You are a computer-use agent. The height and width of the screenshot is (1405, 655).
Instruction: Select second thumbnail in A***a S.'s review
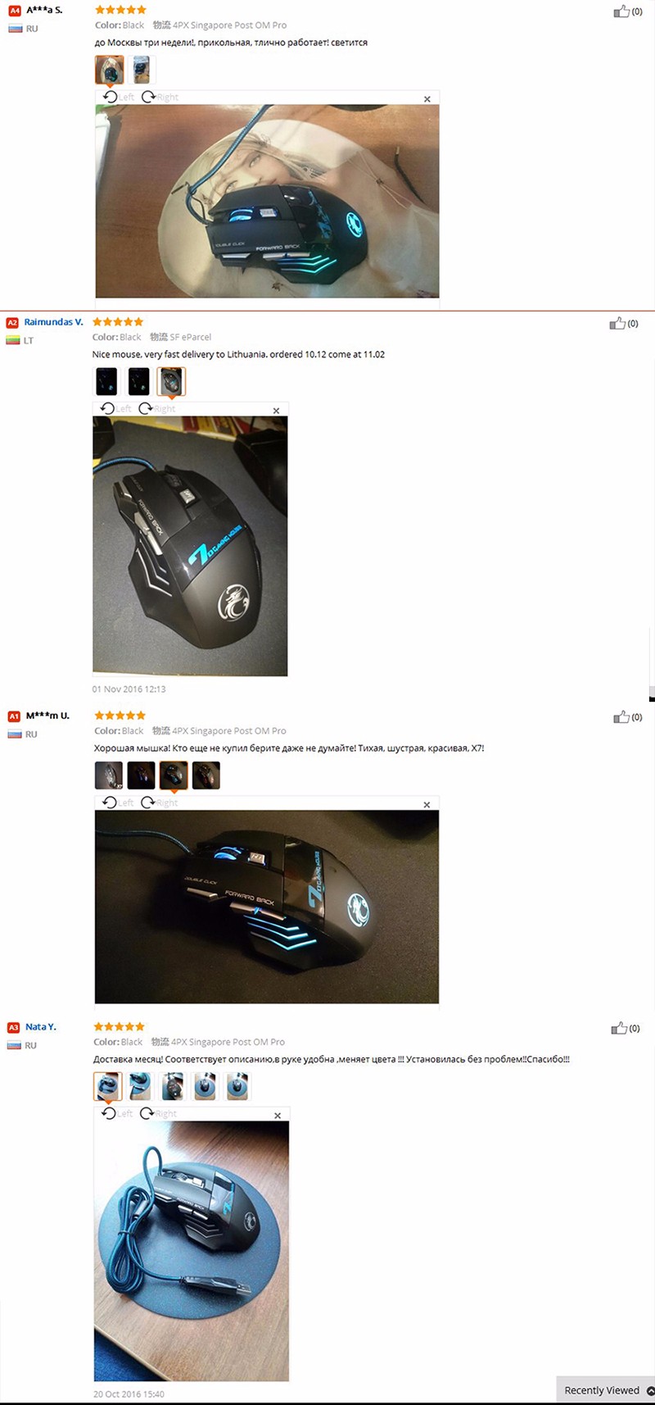pos(142,70)
